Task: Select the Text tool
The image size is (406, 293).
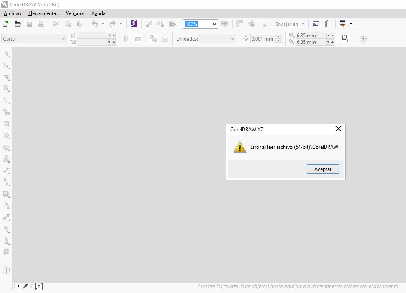Action: coord(7,159)
